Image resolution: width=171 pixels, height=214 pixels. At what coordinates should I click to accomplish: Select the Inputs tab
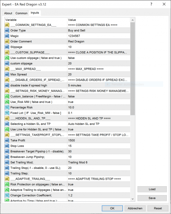(35, 13)
